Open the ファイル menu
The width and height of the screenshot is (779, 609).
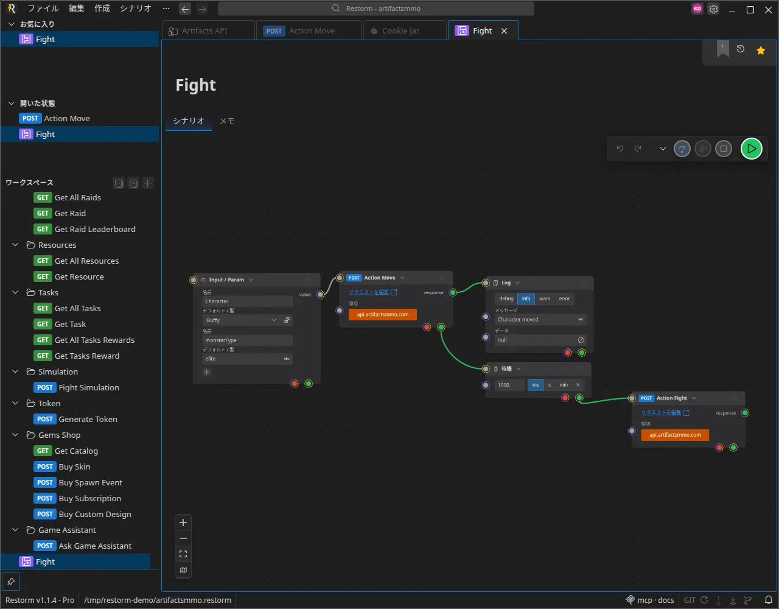43,9
